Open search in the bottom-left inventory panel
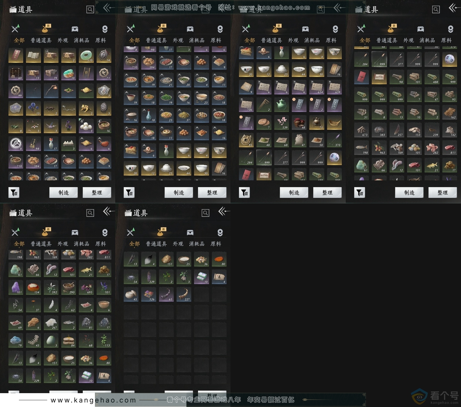 coord(90,213)
